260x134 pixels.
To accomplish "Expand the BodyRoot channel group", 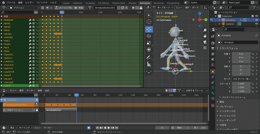I will click(2, 20).
